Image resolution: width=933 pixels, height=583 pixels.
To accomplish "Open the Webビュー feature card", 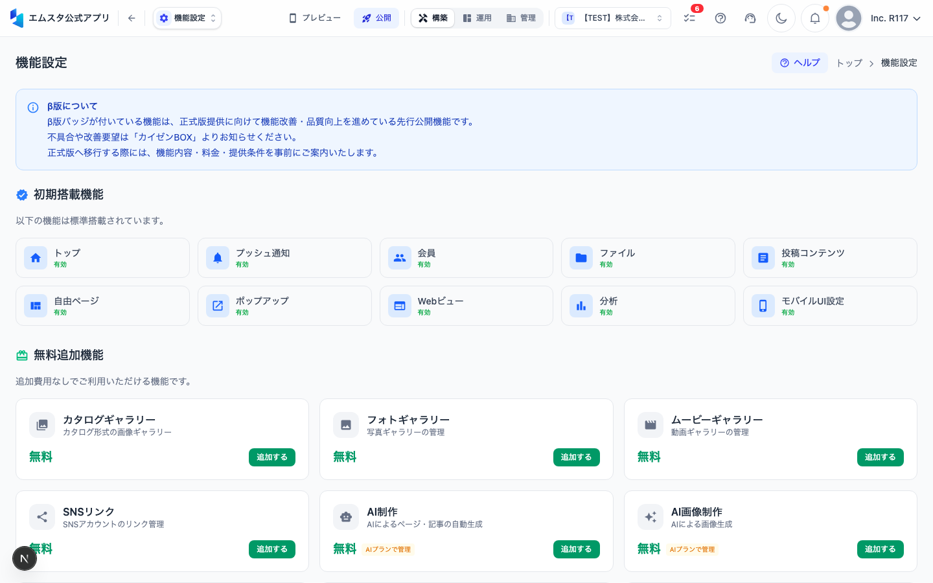I will pos(466,306).
